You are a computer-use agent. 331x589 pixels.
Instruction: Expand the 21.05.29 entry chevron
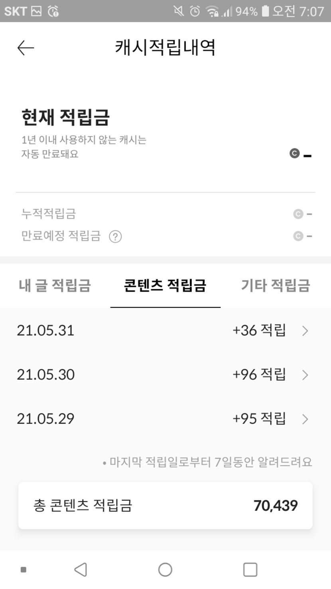coord(305,419)
